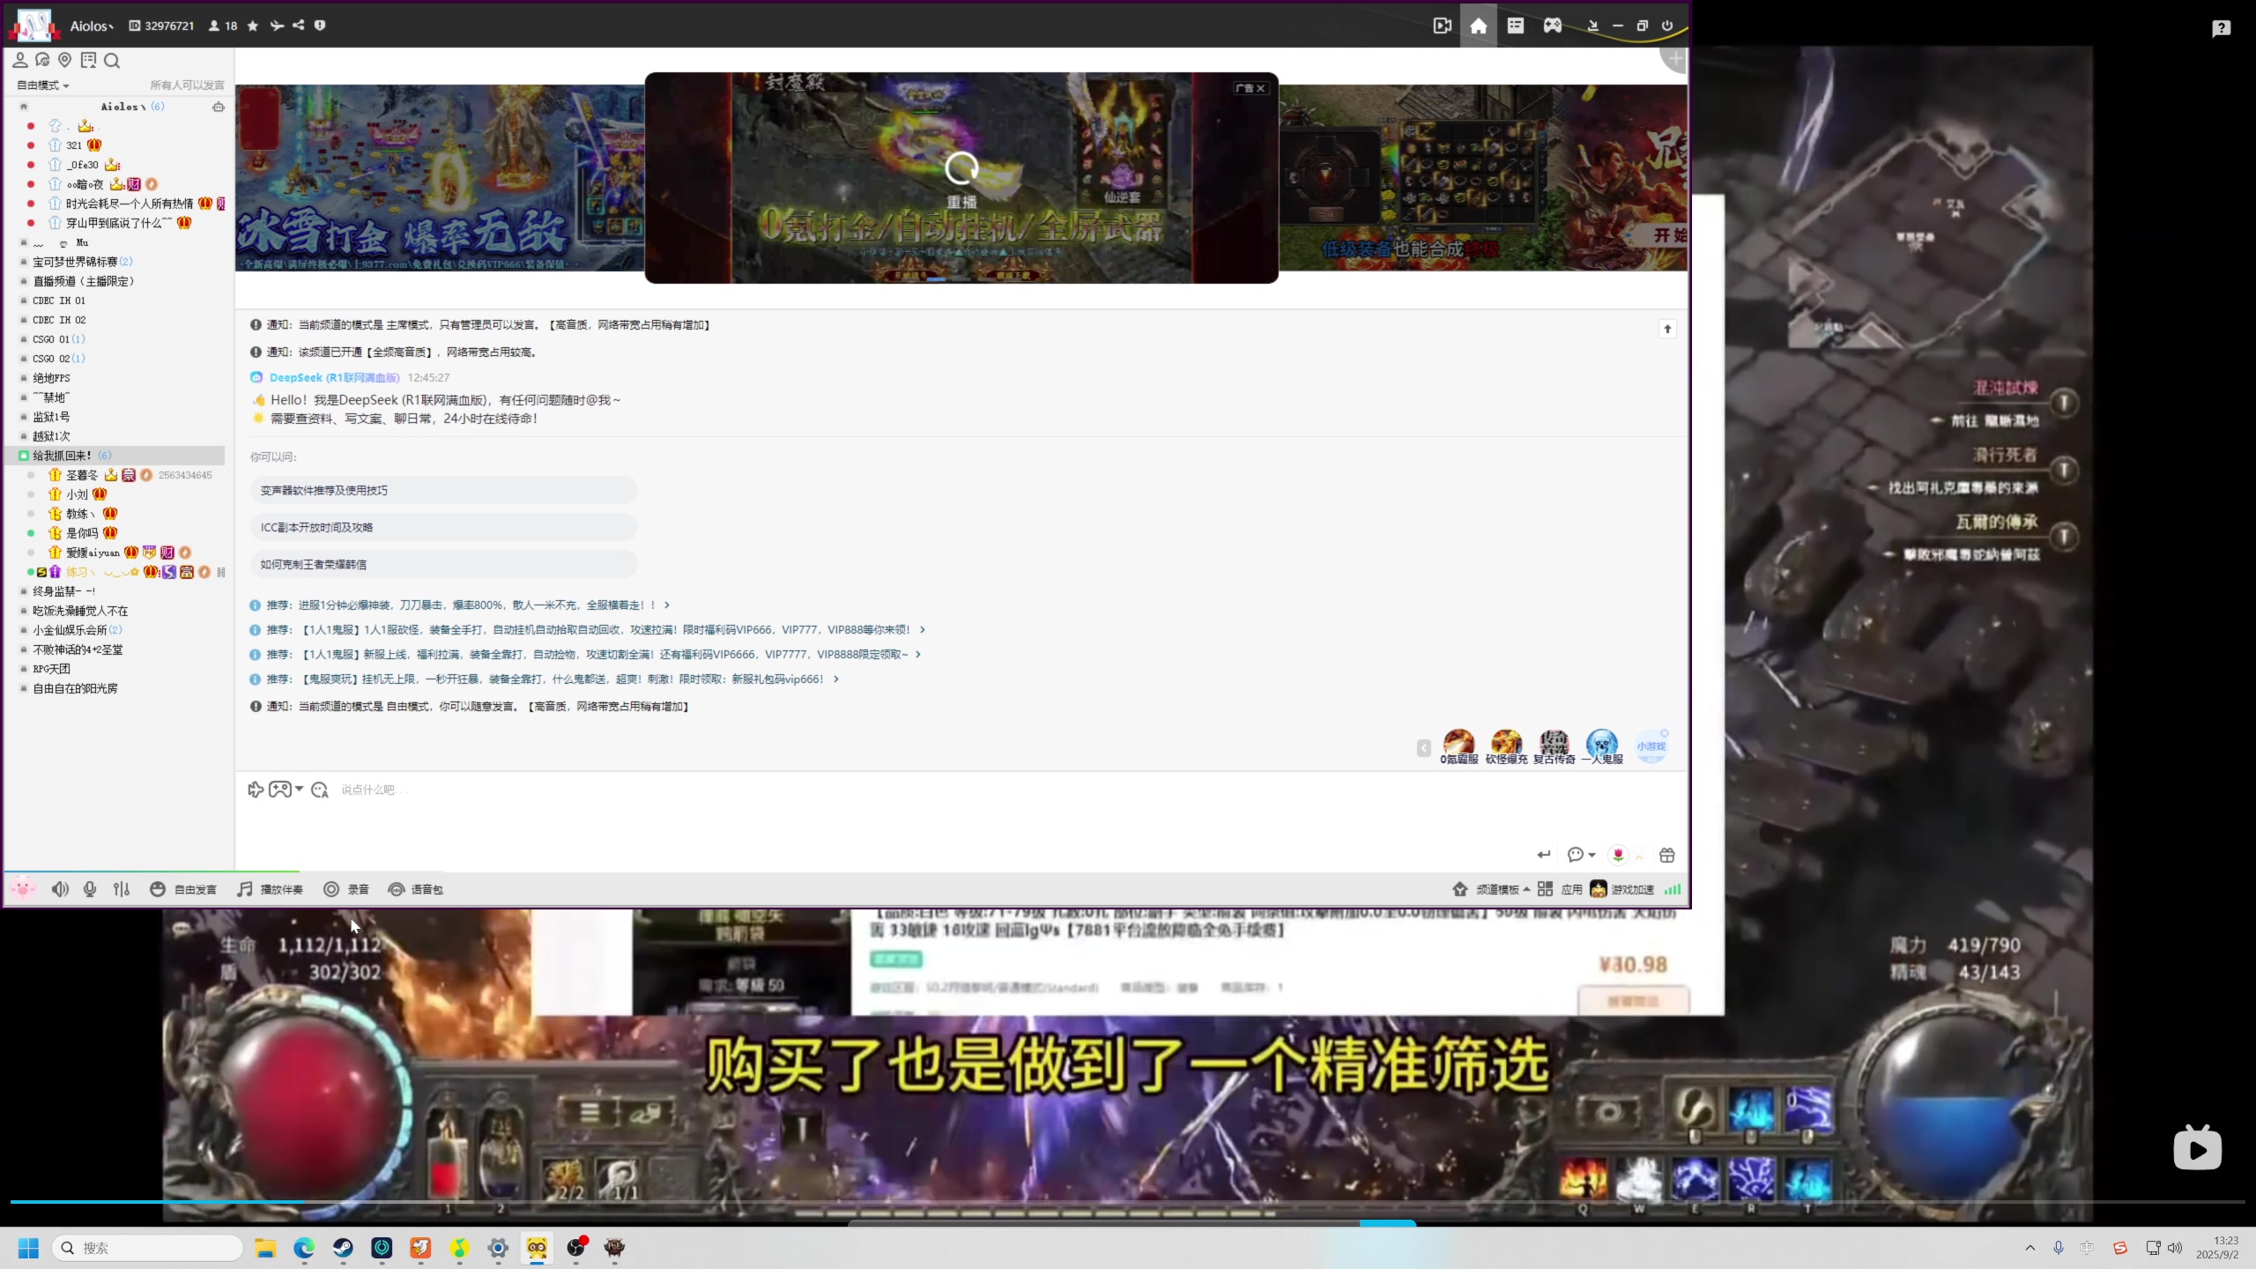Select RPG天团 channel
Image resolution: width=2256 pixels, height=1269 pixels.
[x=51, y=669]
